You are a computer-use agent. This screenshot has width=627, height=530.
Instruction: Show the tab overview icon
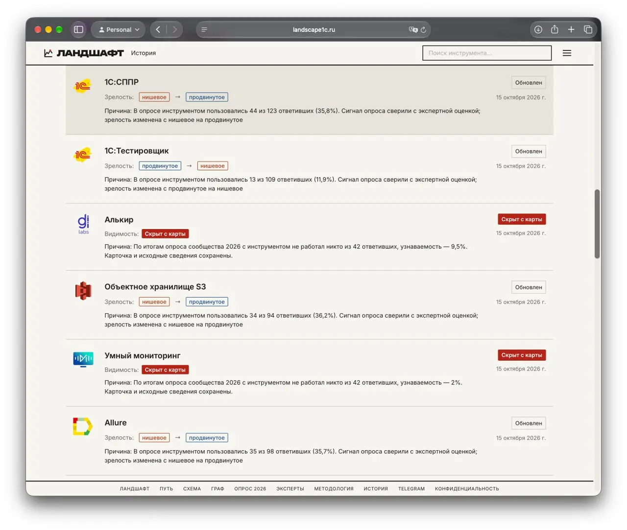click(x=588, y=29)
